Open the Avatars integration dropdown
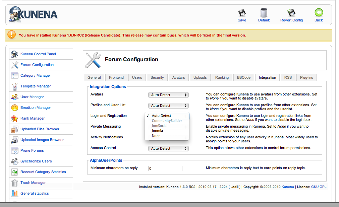The image size is (339, 207). click(168, 95)
